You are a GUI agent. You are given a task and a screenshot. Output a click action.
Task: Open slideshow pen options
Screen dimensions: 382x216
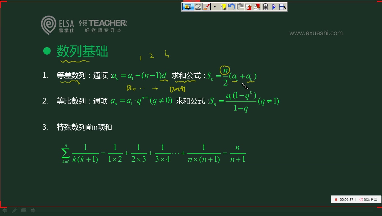pyautogui.click(x=14, y=210)
